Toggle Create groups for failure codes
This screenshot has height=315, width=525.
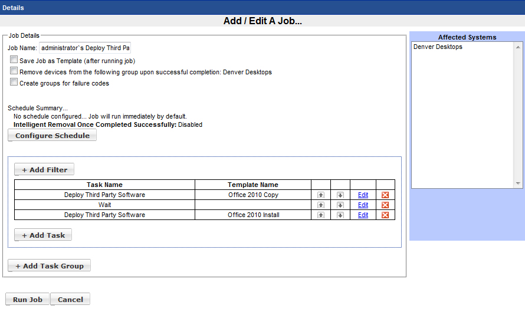point(14,83)
